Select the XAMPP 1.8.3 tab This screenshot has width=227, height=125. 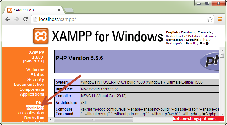point(34,10)
